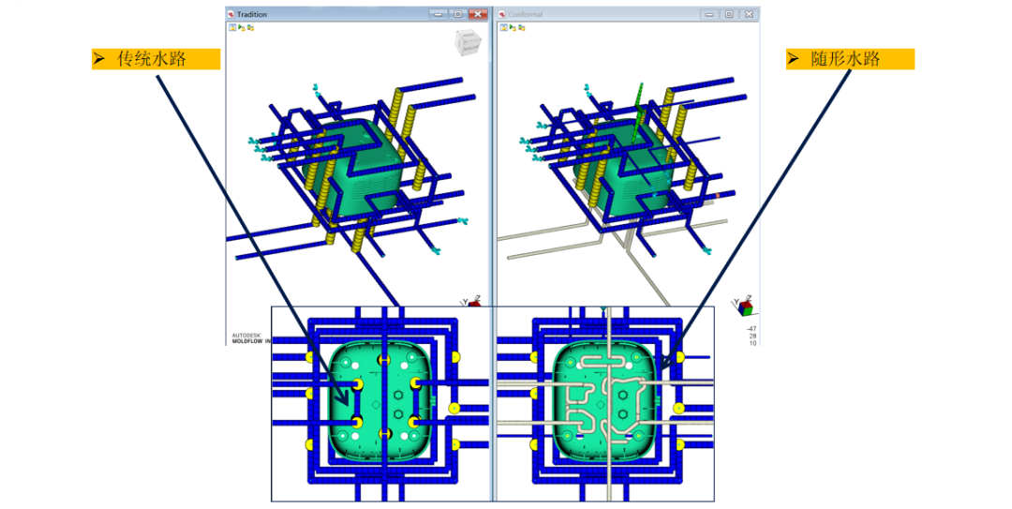Screen dimensions: 1012x509
Task: Activate the Tradition window by its title text
Action: [x=252, y=14]
